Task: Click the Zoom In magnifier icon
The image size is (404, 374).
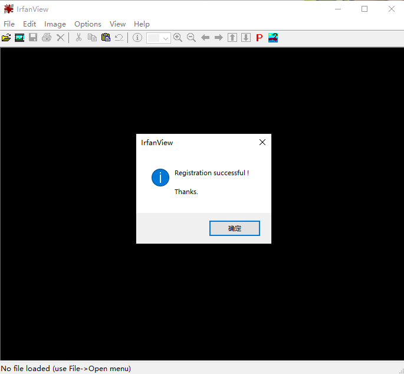Action: click(x=178, y=38)
